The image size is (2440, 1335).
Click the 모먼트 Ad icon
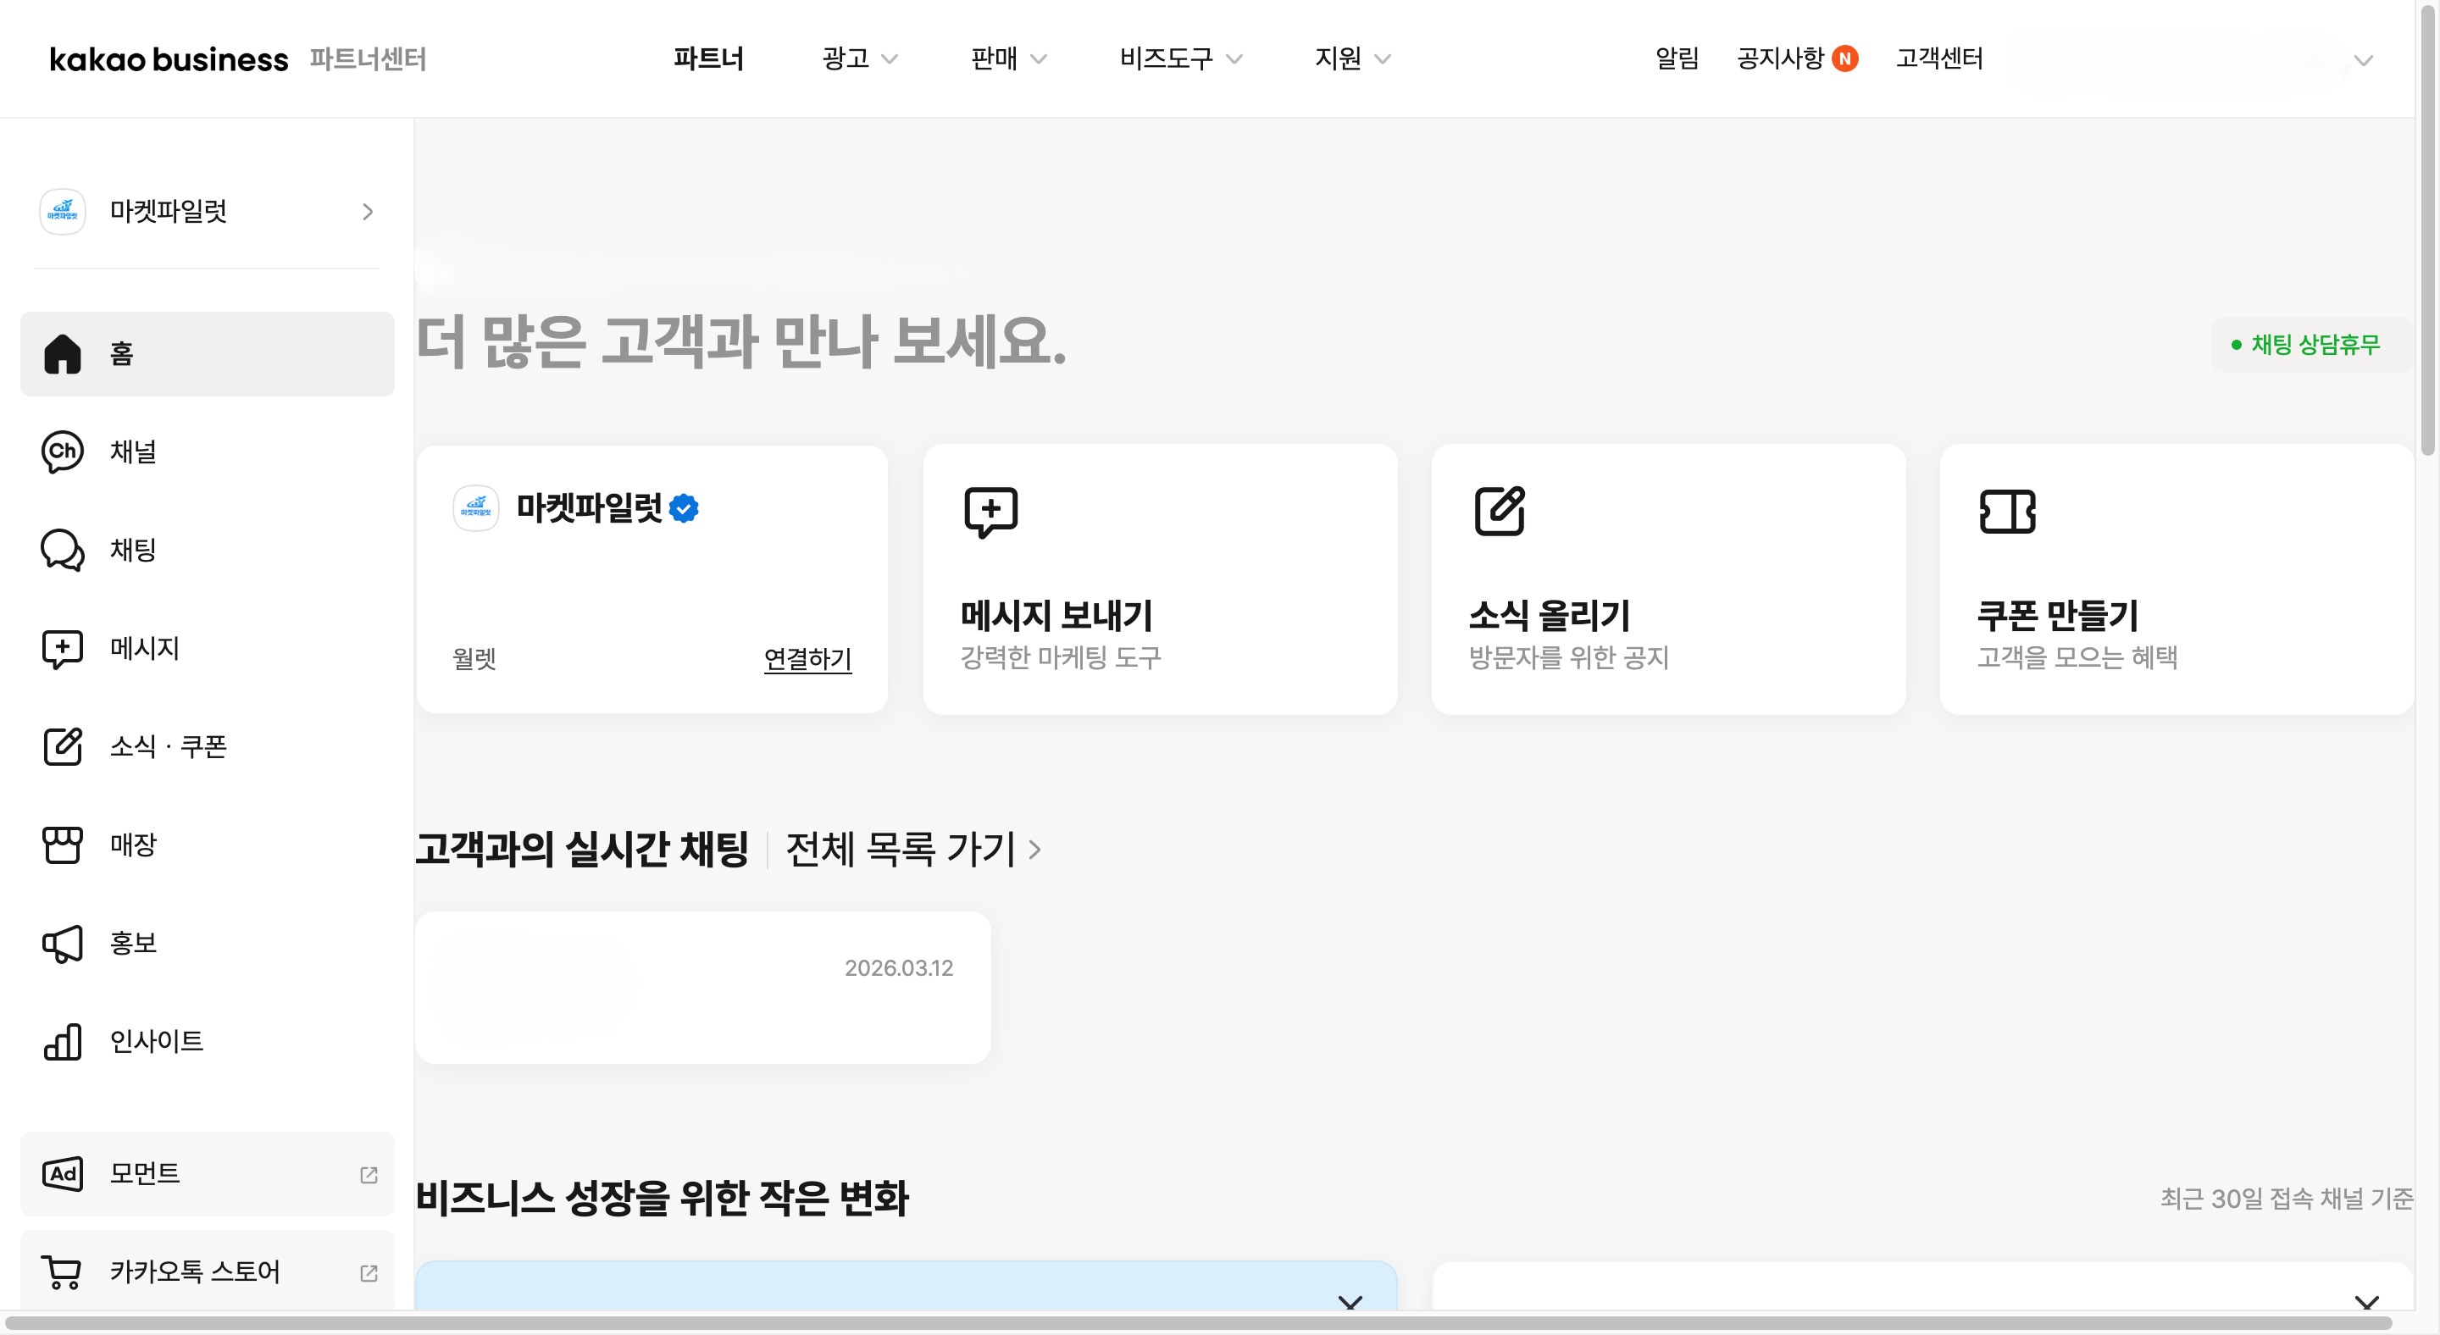[63, 1174]
